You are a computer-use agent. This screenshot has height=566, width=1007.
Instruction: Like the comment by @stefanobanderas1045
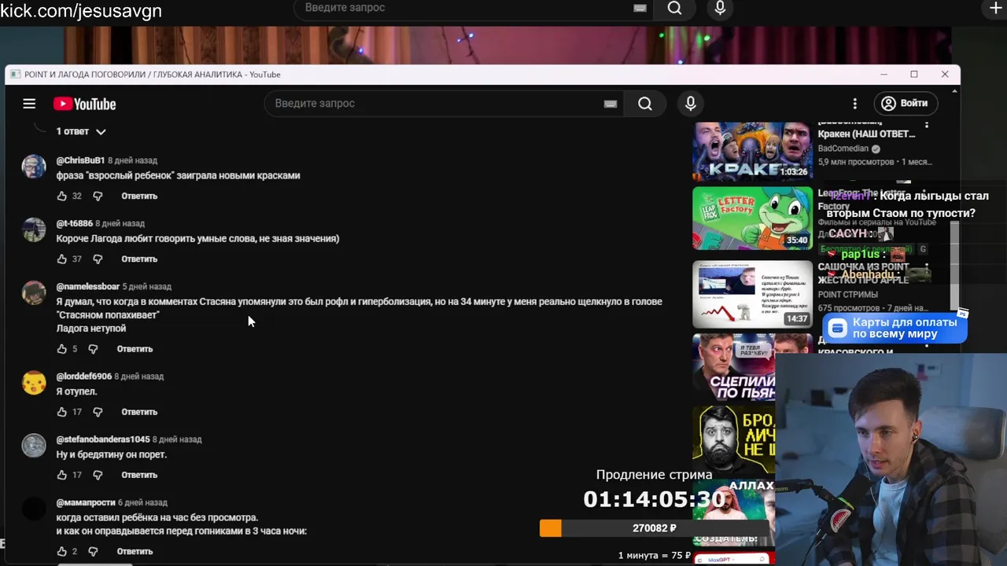[62, 474]
